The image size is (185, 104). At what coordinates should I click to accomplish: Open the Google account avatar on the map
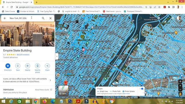tap(179, 18)
